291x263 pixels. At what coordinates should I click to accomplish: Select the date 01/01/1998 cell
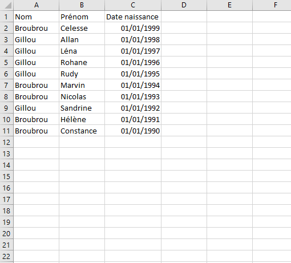(133, 39)
